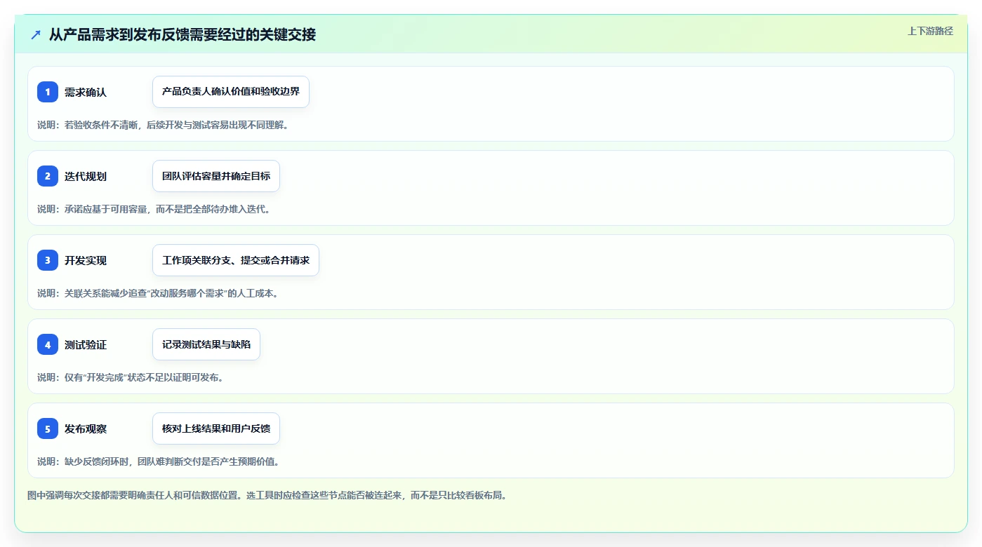Click step number badge 3 for 开发实现
Image resolution: width=982 pixels, height=547 pixels.
tap(48, 260)
